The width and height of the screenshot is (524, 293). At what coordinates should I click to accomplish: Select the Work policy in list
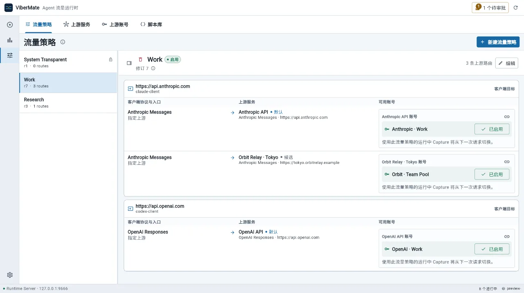pyautogui.click(x=68, y=82)
